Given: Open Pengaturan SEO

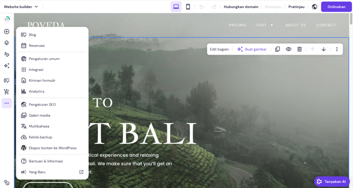Looking at the screenshot, I should (x=52, y=104).
